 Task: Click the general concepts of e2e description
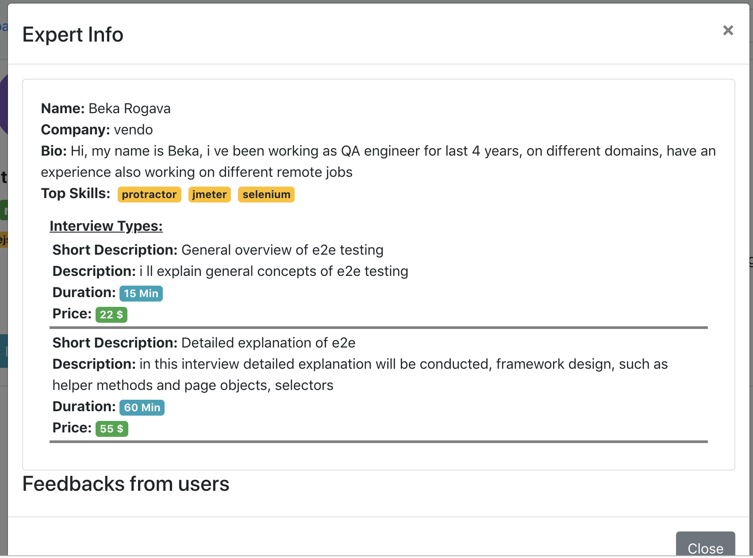click(274, 271)
